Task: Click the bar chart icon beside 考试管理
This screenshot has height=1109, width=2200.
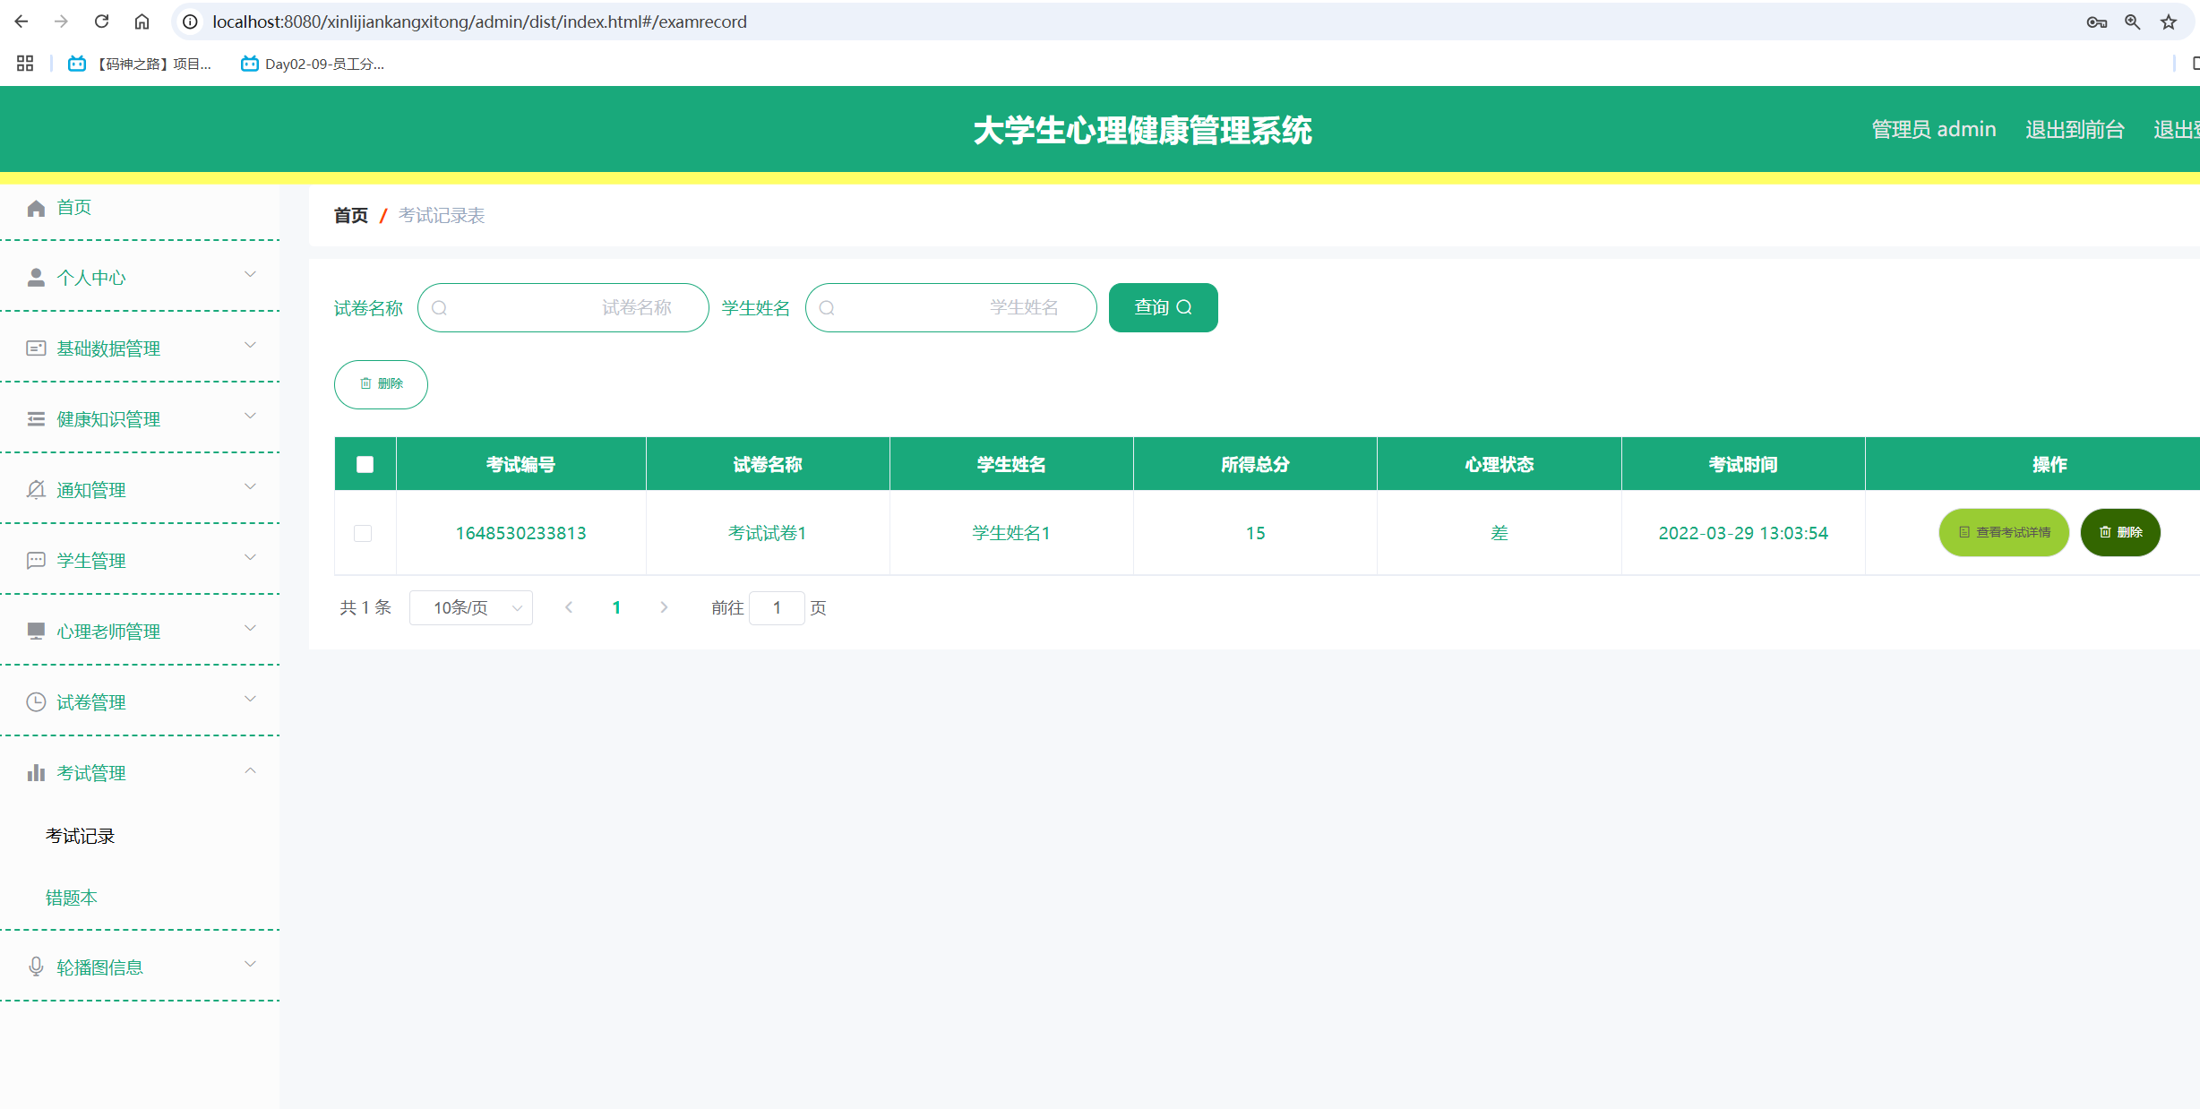Action: pyautogui.click(x=36, y=773)
